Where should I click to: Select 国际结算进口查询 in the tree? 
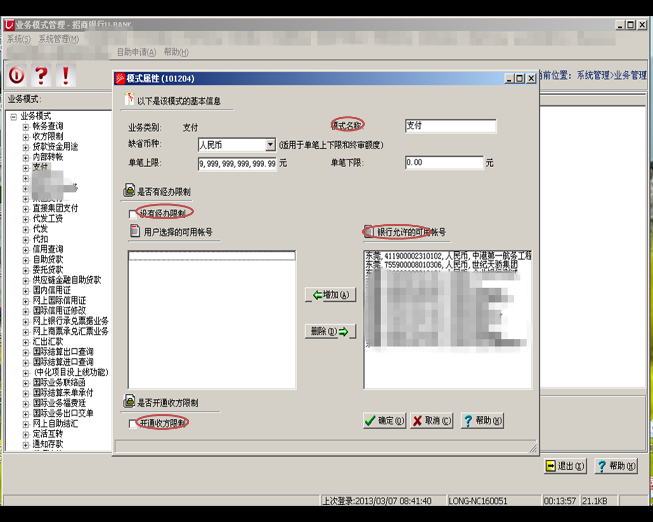tap(63, 362)
